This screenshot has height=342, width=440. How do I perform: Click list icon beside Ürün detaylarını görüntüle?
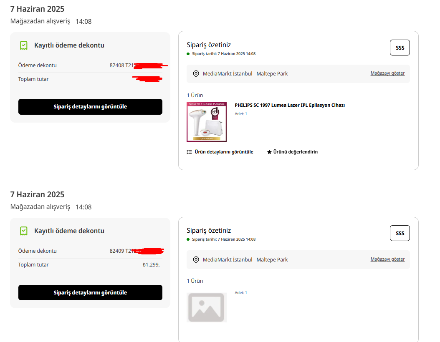point(190,152)
